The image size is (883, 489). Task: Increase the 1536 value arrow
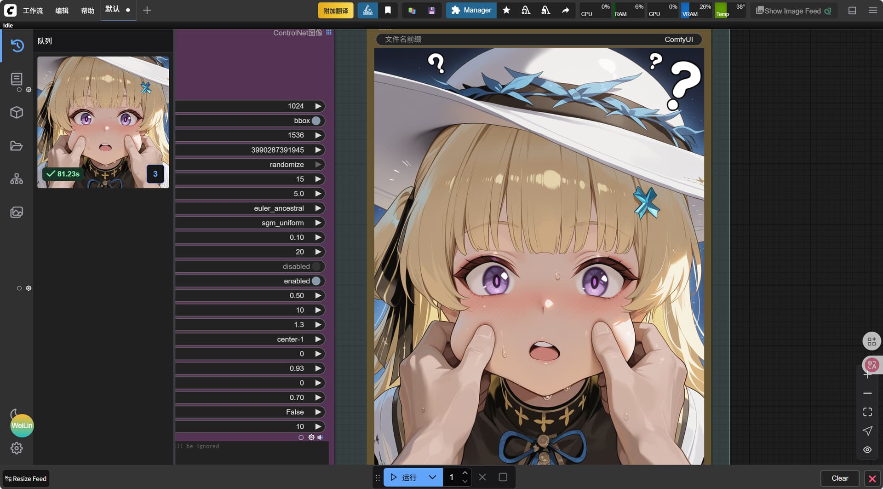pyautogui.click(x=318, y=135)
